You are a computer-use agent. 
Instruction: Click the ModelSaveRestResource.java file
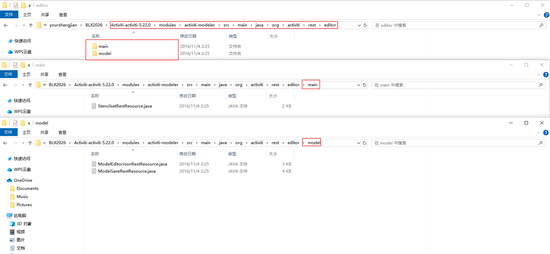pyautogui.click(x=126, y=171)
